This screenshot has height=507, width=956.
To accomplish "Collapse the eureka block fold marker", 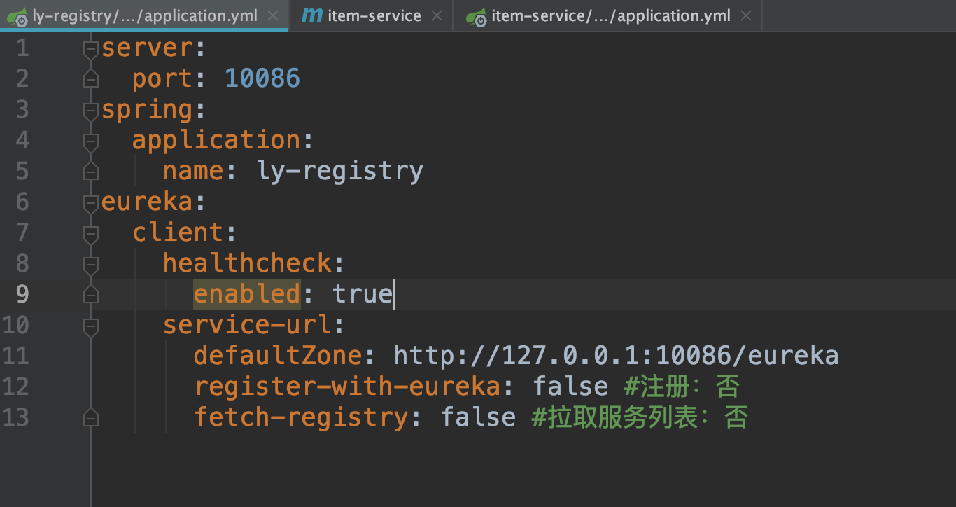I will coord(90,202).
